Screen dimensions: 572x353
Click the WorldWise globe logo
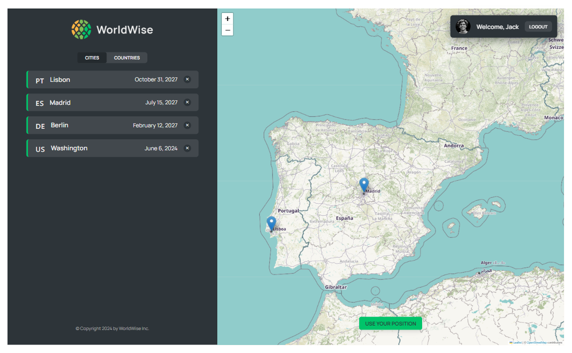pyautogui.click(x=81, y=29)
